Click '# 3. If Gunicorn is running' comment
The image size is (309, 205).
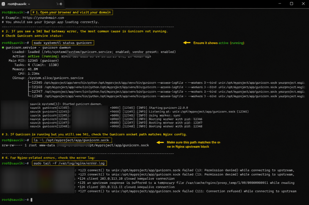[95, 134]
